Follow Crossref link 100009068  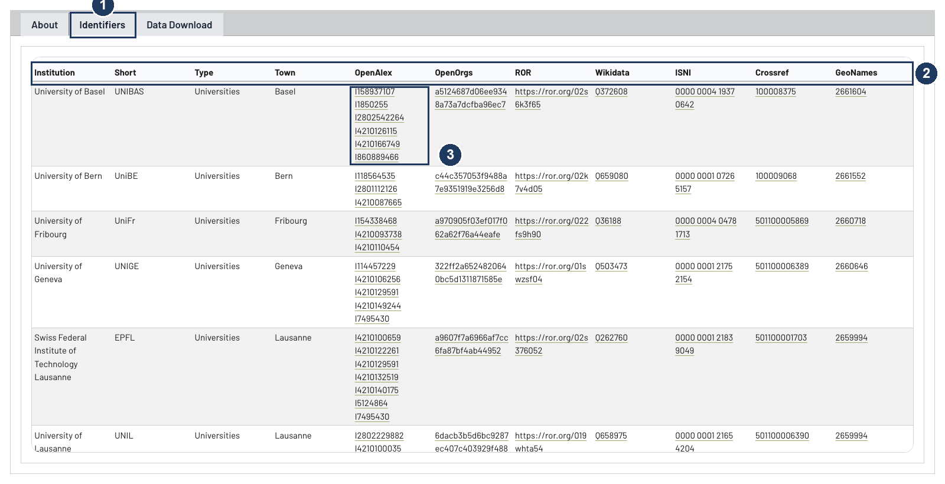coord(775,176)
